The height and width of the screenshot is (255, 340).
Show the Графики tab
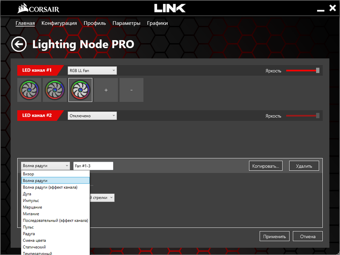point(157,23)
